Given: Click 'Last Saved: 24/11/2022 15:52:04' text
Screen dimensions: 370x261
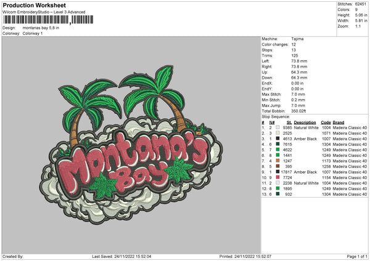Looking at the screenshot, I should click(121, 256).
